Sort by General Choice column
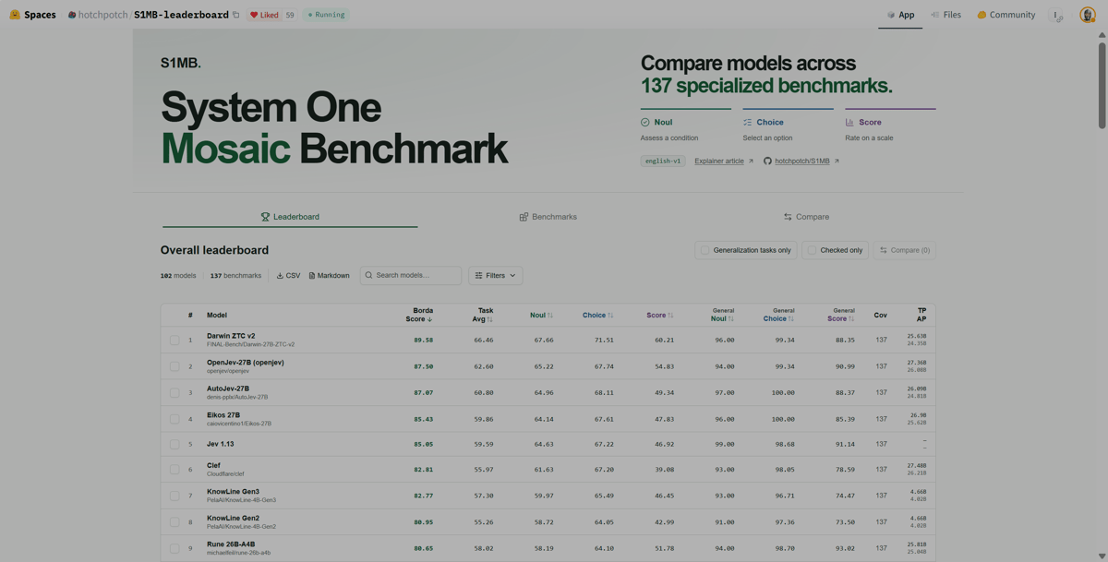This screenshot has width=1108, height=562. click(779, 315)
